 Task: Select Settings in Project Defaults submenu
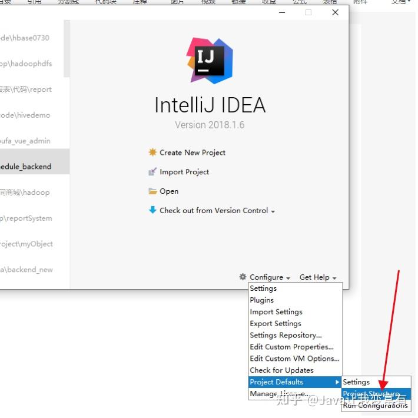click(x=376, y=382)
